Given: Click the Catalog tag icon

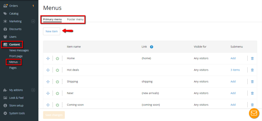Looking at the screenshot, I should 5,14.
